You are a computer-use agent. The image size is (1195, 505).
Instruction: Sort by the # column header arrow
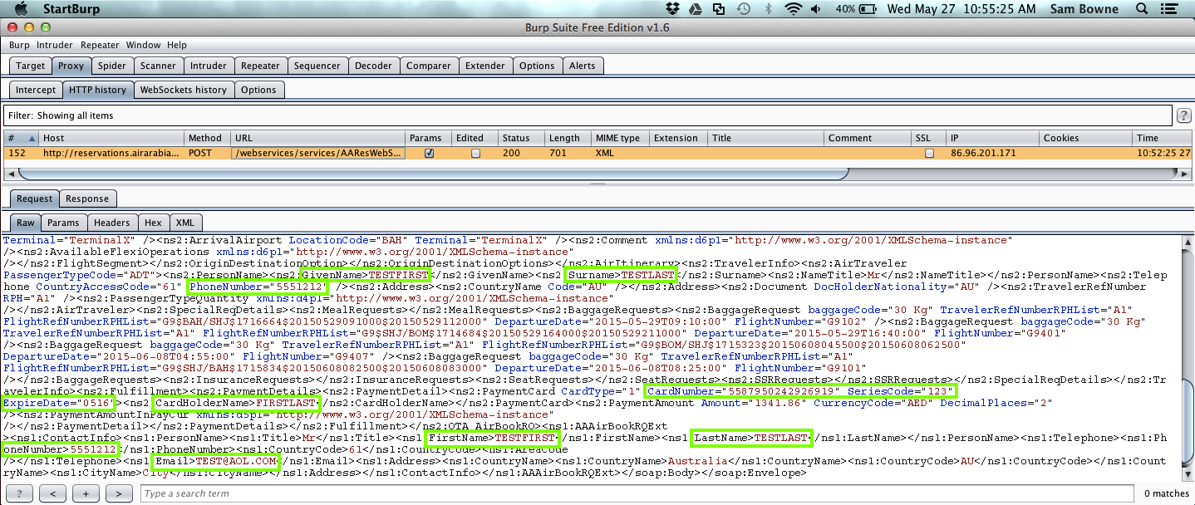(x=32, y=138)
